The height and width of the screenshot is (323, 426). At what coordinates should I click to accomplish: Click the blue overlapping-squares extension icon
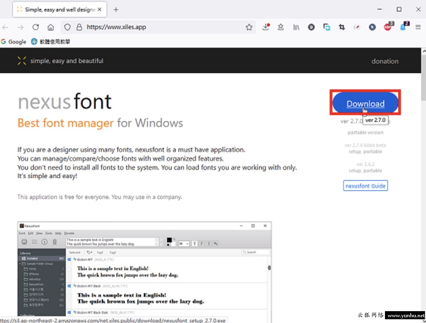pyautogui.click(x=327, y=27)
